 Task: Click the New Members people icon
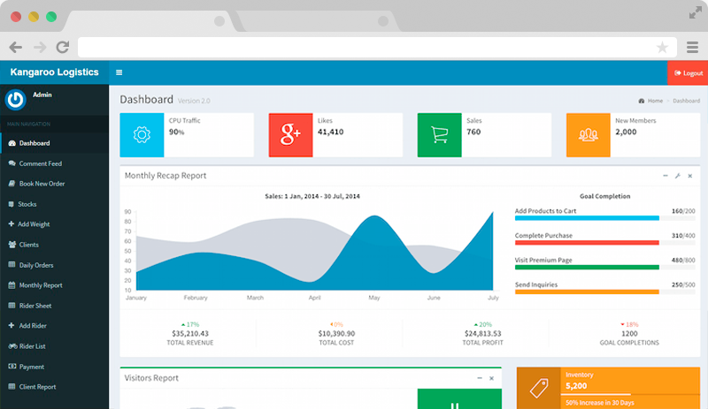pos(588,135)
